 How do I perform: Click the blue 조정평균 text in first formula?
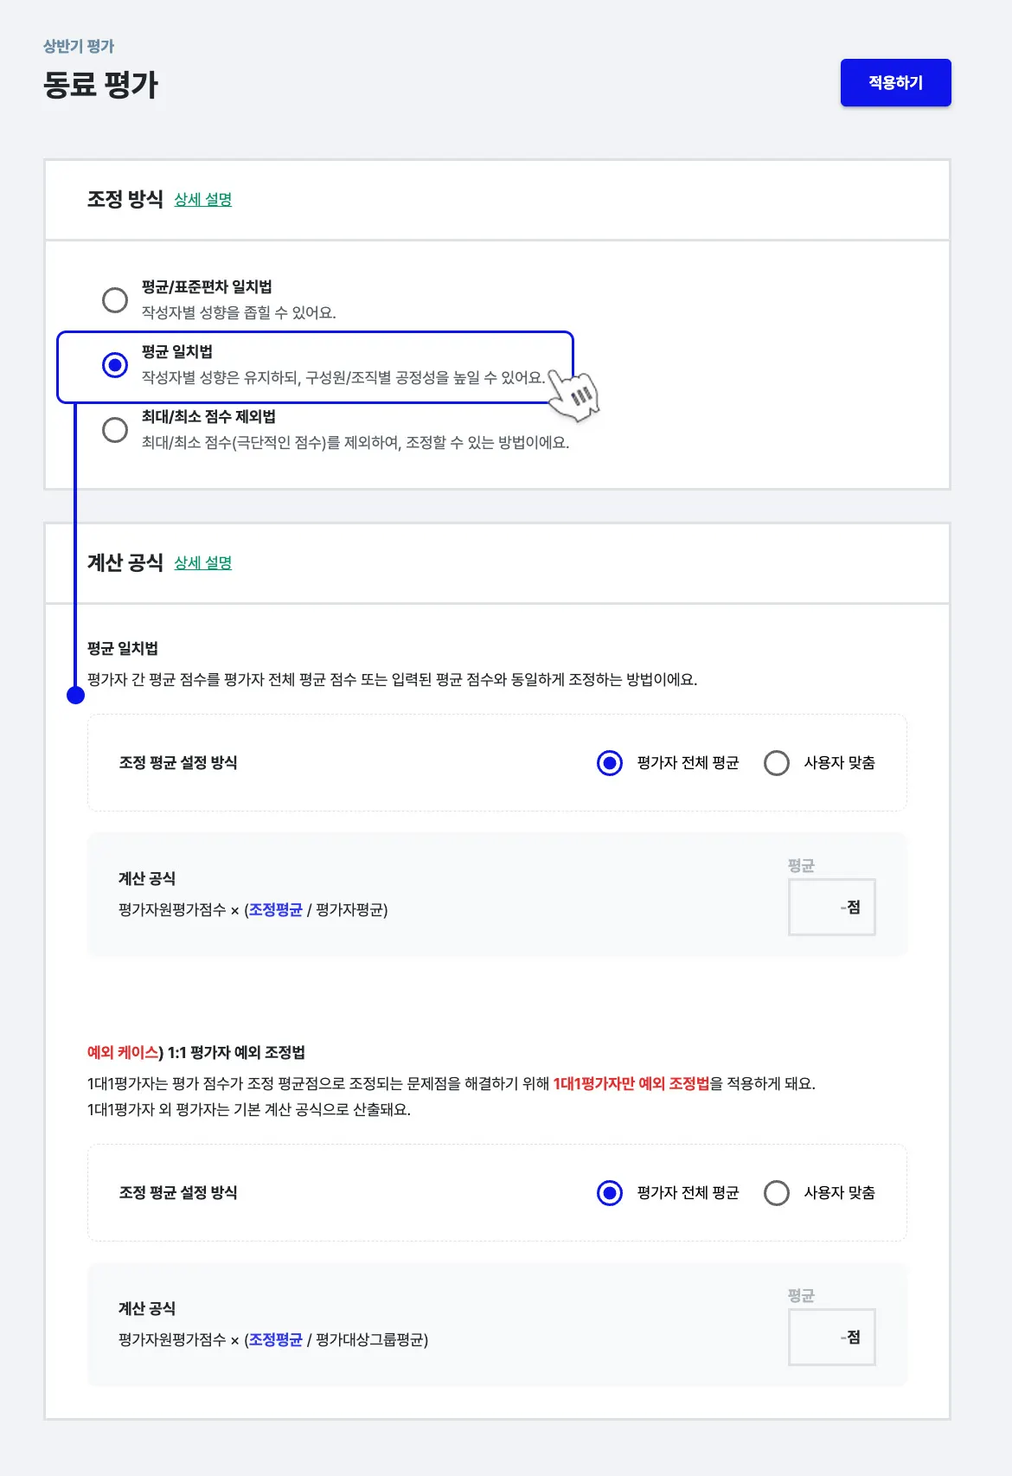pyautogui.click(x=276, y=910)
